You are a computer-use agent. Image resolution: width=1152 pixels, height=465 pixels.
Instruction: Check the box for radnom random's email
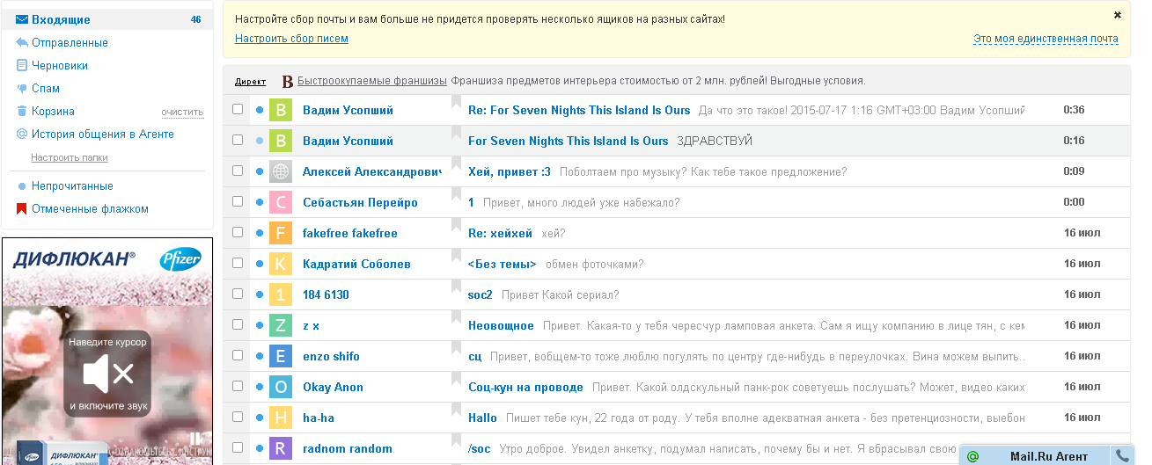238,448
